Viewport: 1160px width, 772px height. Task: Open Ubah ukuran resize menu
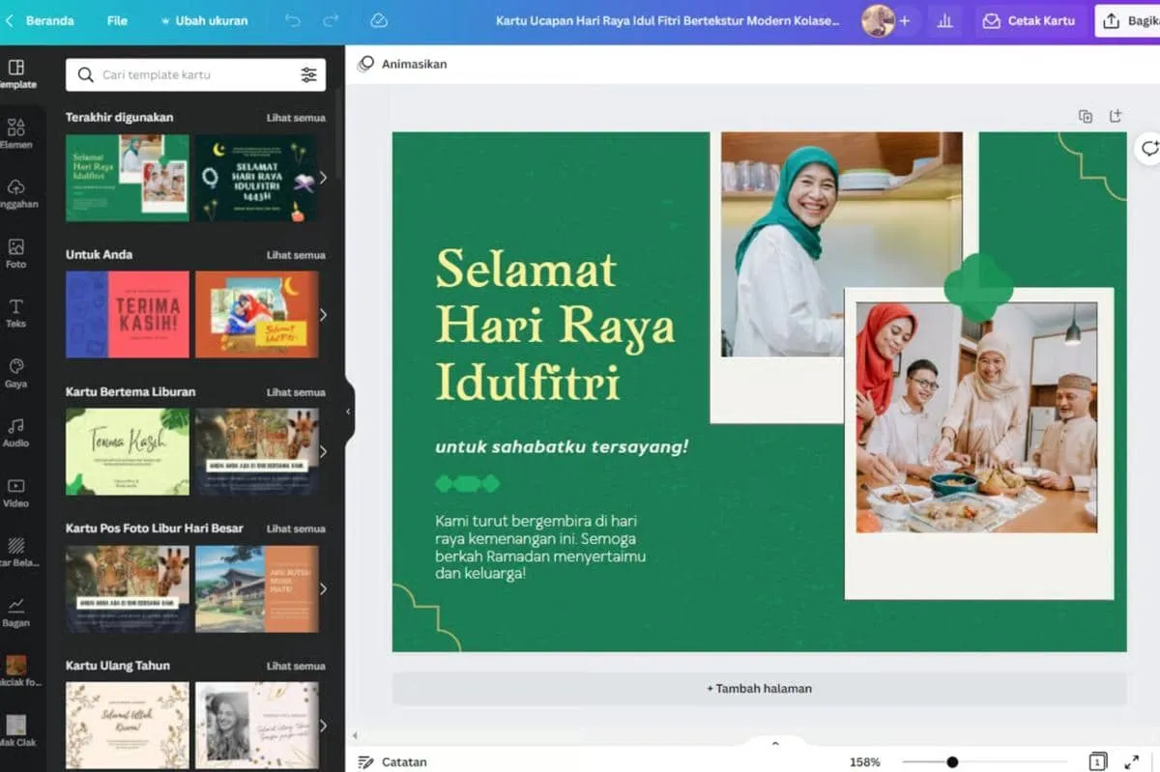tap(204, 20)
